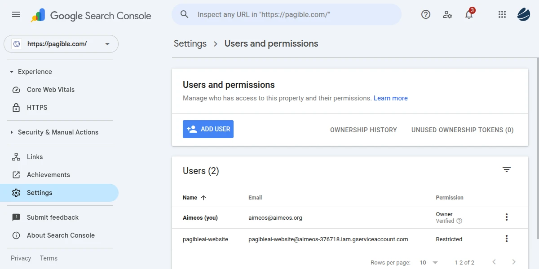Viewport: 539px width, 269px height.
Task: Go to the Links menu item
Action: [x=35, y=157]
